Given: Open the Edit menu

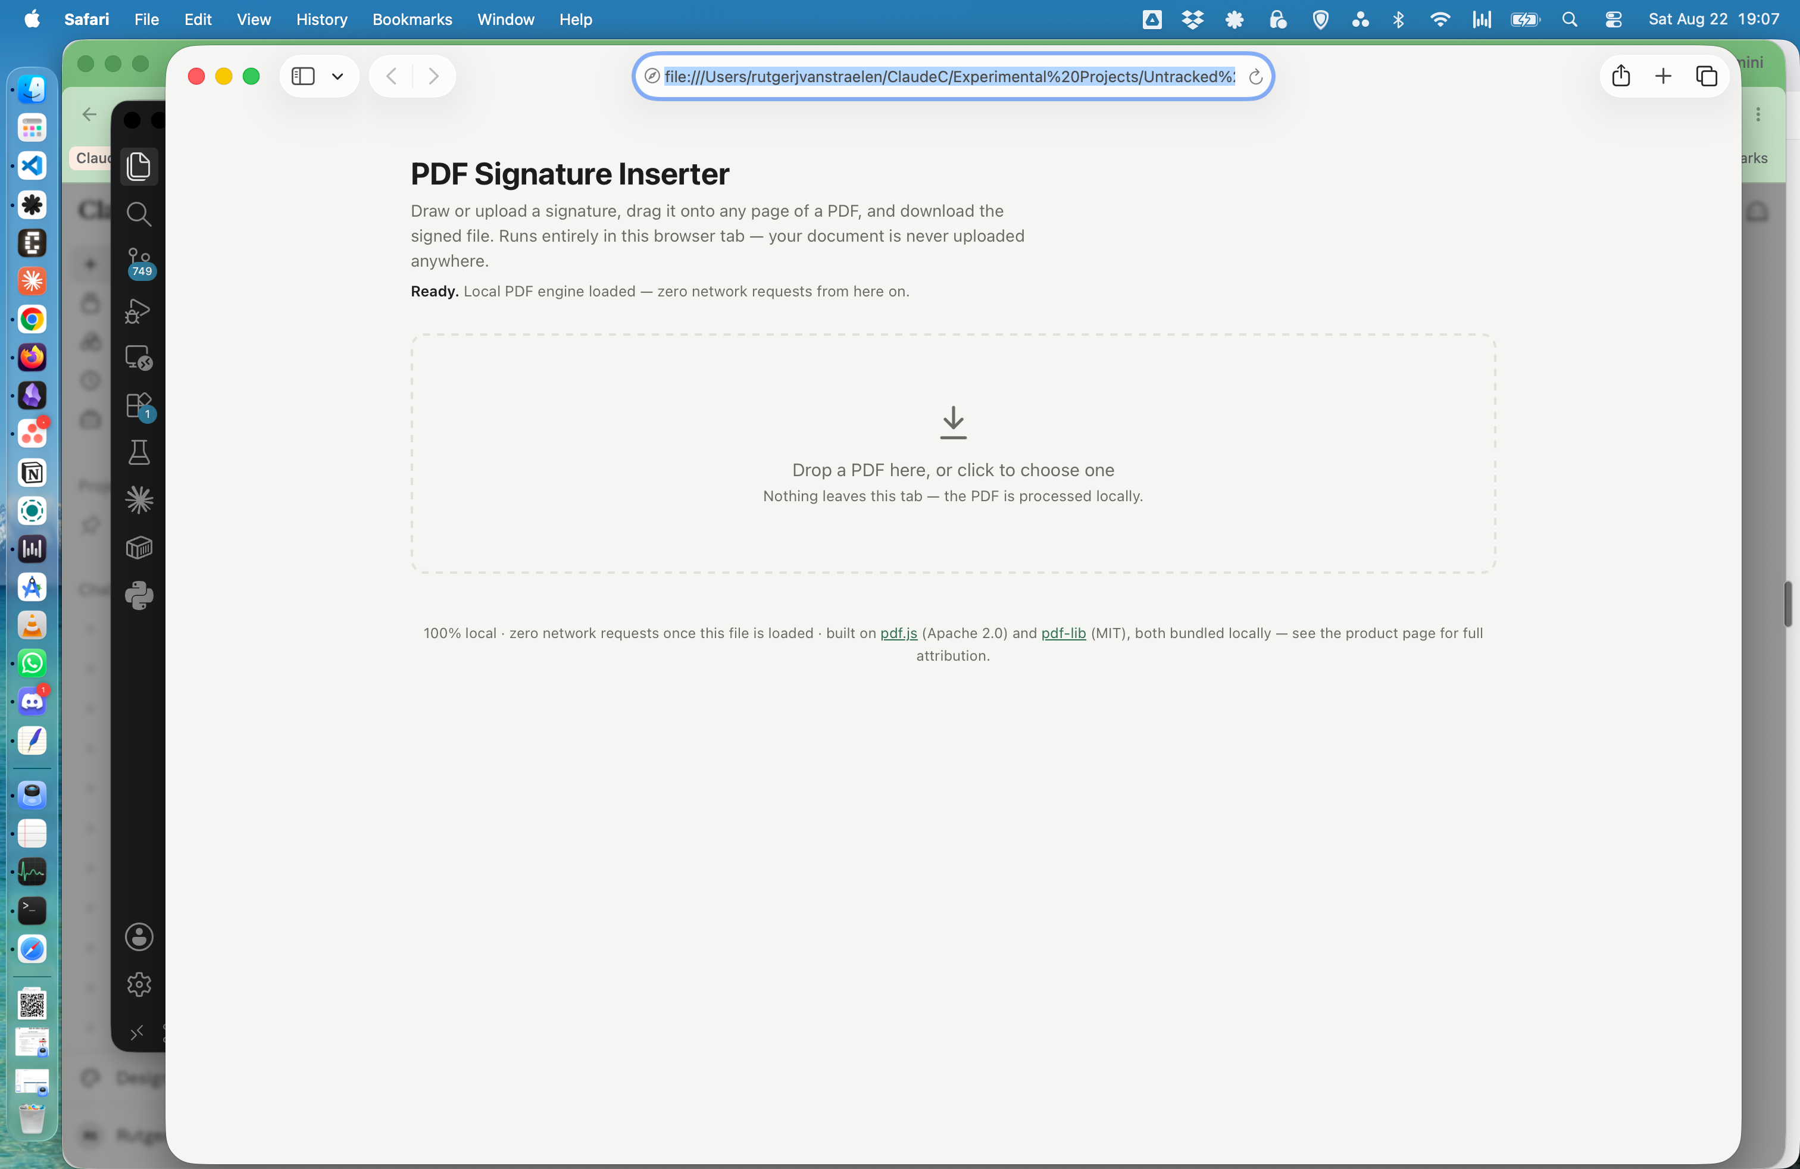Looking at the screenshot, I should 198,19.
